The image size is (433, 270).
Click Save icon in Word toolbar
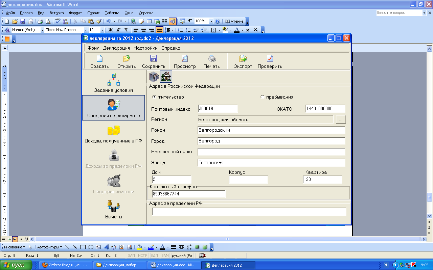click(x=23, y=21)
